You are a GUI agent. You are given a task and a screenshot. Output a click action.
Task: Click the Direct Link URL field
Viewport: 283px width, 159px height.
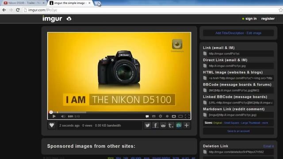pyautogui.click(x=241, y=66)
